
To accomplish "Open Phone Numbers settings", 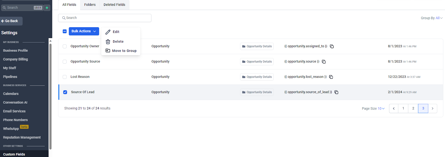I will point(15,120).
